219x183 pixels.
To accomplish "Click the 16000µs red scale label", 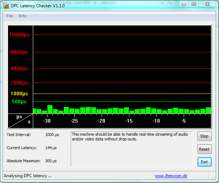I will point(19,35).
